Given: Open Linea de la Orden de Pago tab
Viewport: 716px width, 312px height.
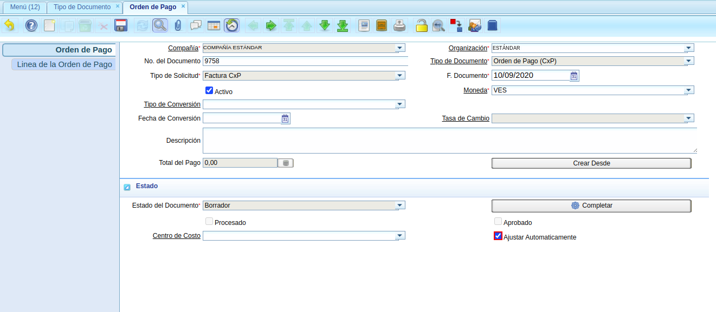Looking at the screenshot, I should click(x=63, y=64).
